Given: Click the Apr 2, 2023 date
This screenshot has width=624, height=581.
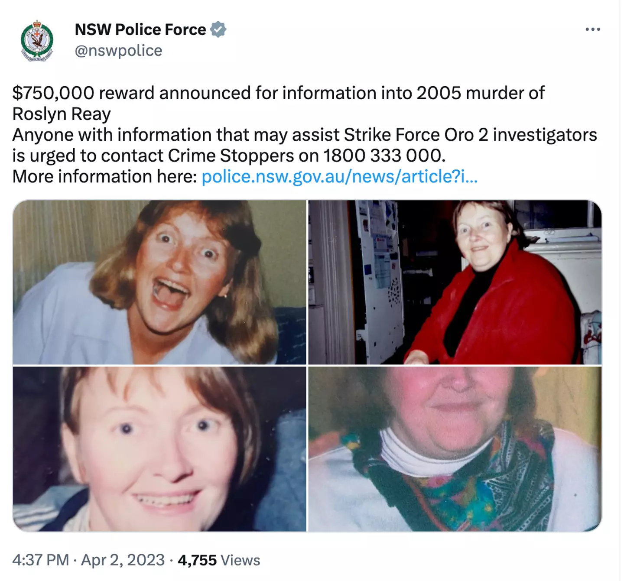Looking at the screenshot, I should click(123, 560).
